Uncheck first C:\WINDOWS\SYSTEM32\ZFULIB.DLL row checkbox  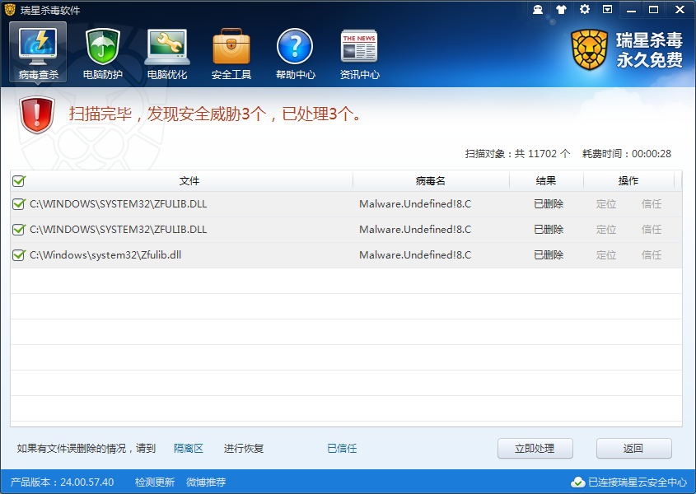click(x=19, y=204)
